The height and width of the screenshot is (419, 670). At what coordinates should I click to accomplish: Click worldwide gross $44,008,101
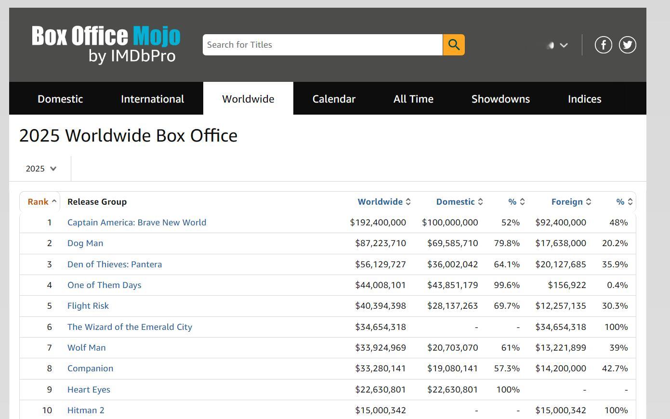pyautogui.click(x=381, y=285)
